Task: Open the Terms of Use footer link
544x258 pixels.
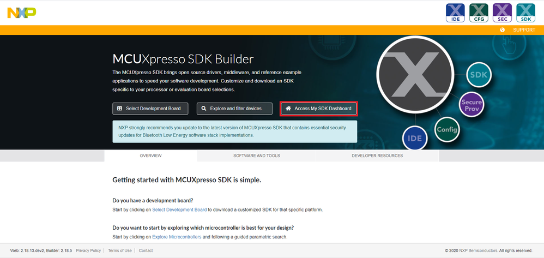Action: pyautogui.click(x=120, y=250)
